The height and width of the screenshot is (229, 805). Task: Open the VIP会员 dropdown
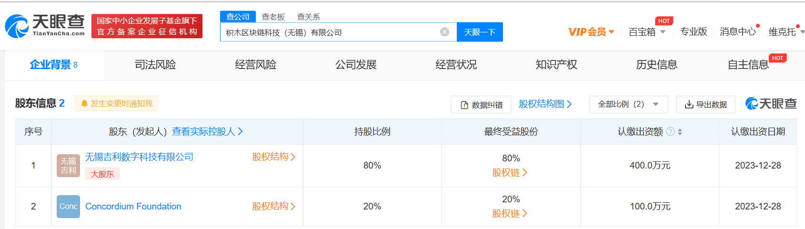[591, 32]
